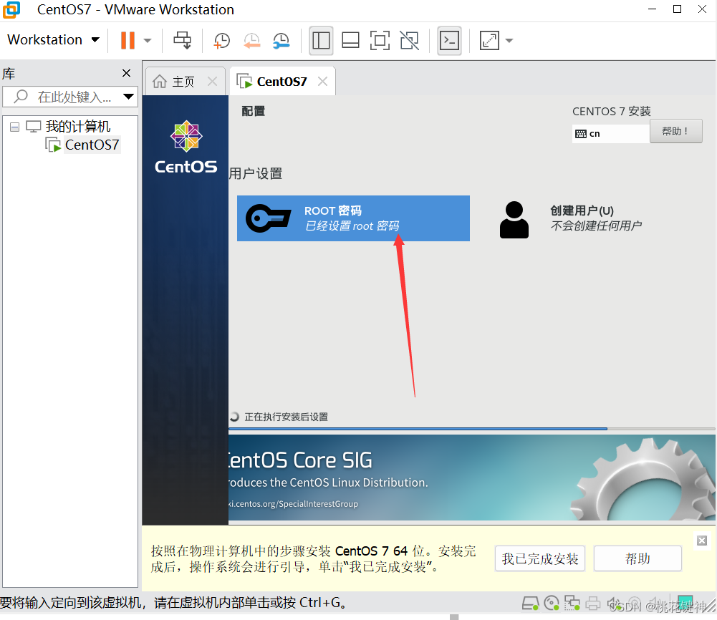Toggle the library sidebar view

321,41
